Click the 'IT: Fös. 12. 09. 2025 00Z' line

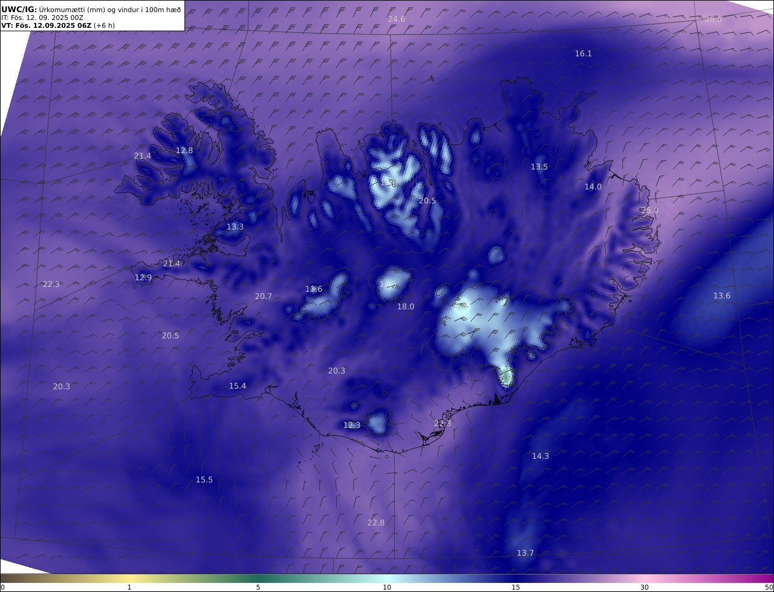tap(42, 18)
